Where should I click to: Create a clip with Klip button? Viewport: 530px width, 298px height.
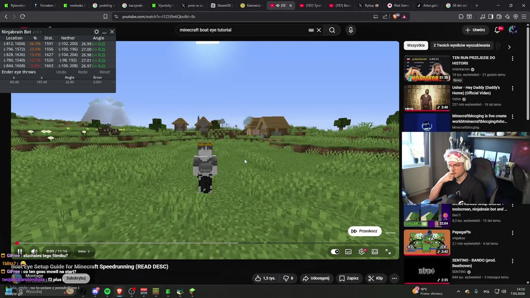click(x=376, y=278)
